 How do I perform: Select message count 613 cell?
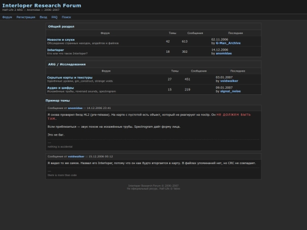(185, 41)
